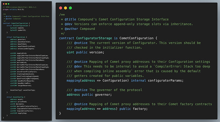
Task: Click the "address baseTokenPriceFeed;" field
Action: 23,46
